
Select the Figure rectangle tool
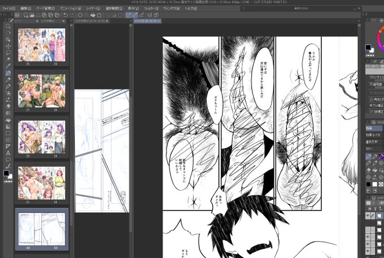[x=8, y=134]
